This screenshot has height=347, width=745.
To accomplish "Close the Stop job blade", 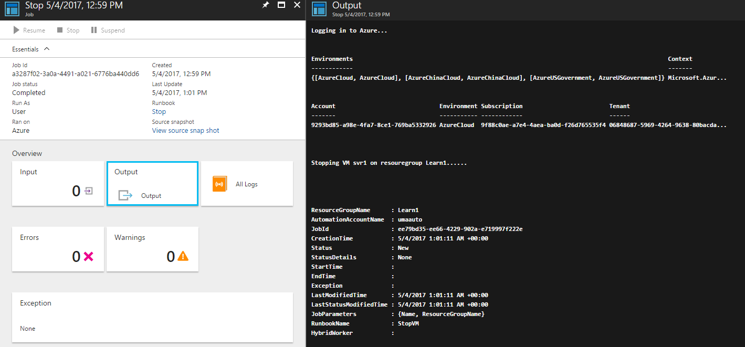I will coord(297,5).
